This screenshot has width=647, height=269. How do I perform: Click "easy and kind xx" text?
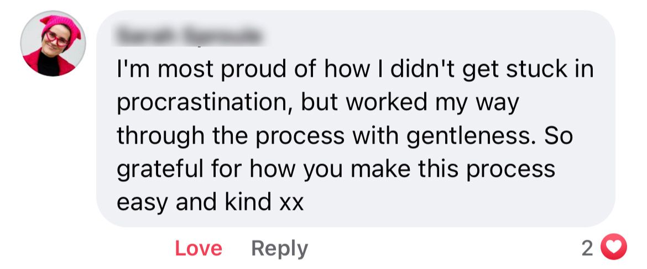tap(210, 202)
